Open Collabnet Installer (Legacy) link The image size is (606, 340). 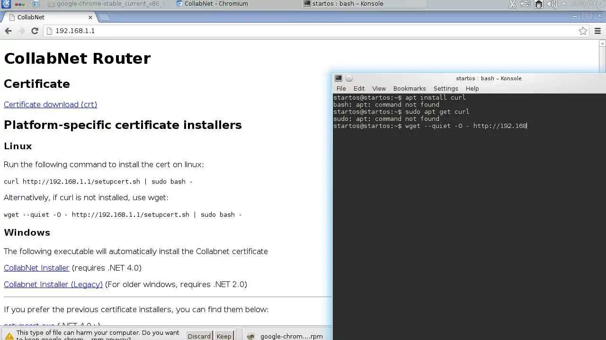[53, 284]
